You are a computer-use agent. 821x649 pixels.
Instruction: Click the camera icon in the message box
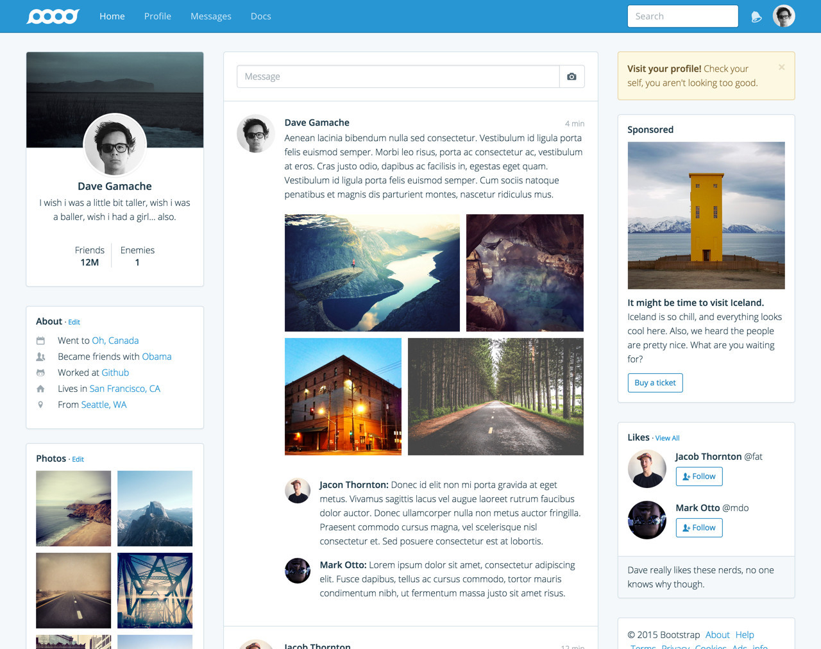click(571, 76)
